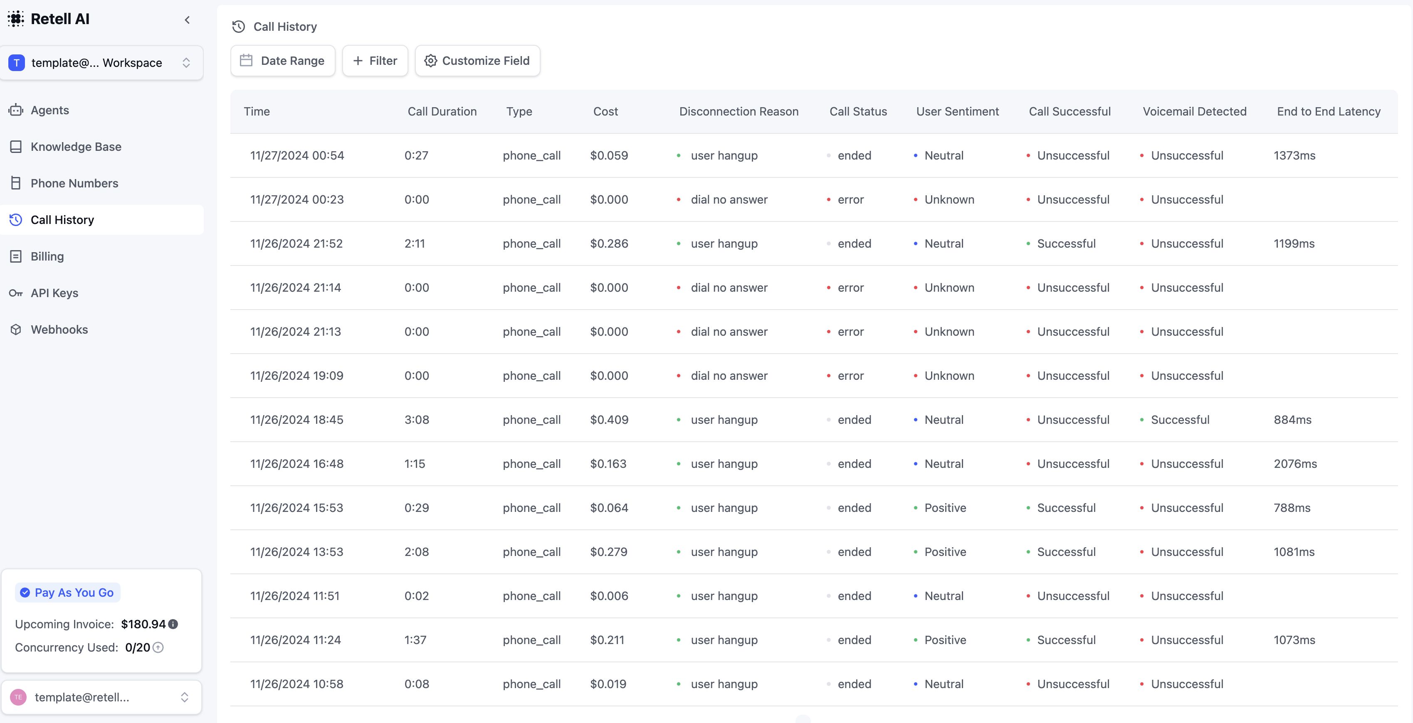Click the 1373ms latency value

(1294, 156)
